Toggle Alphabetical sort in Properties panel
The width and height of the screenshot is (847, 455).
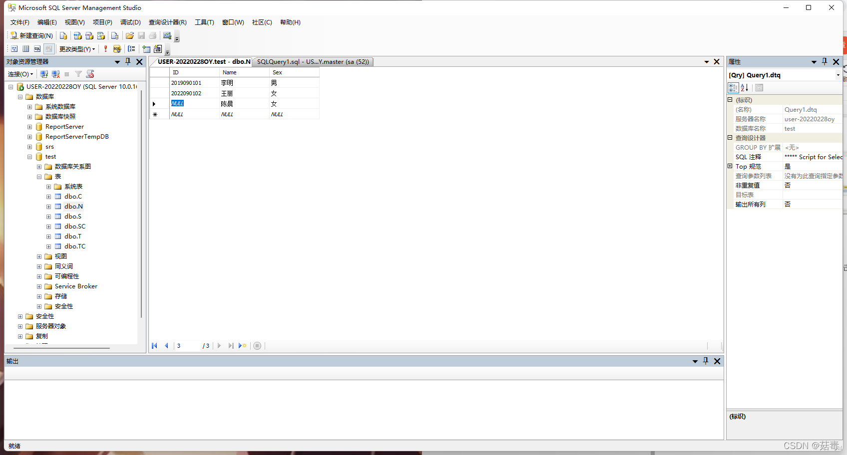click(745, 88)
